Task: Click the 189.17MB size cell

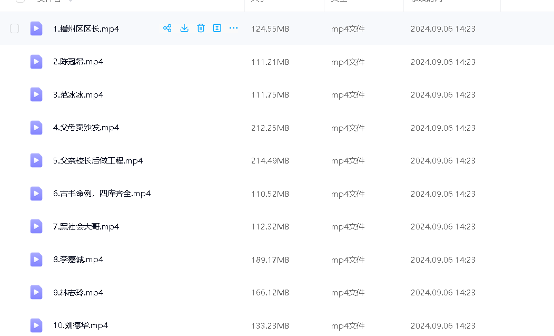Action: point(270,260)
